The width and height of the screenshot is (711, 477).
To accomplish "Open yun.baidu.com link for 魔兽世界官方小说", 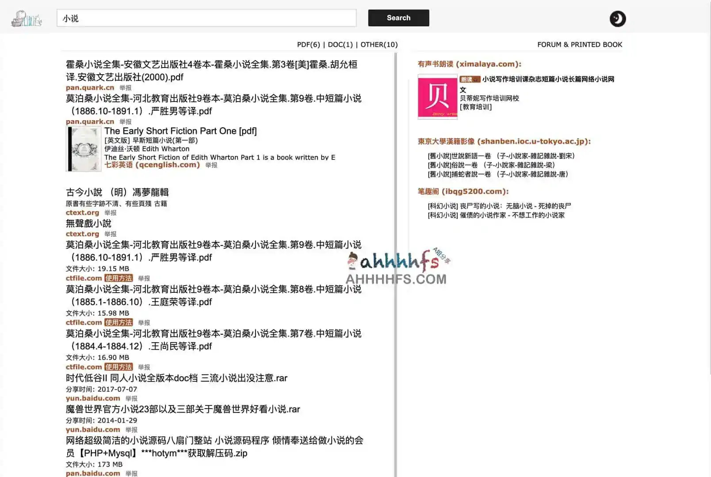I will click(x=92, y=429).
